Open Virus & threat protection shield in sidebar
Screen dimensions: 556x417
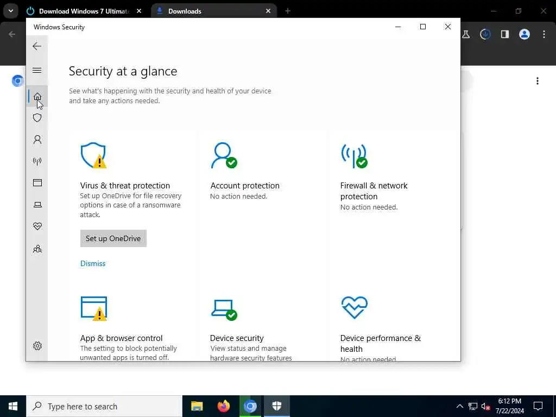click(x=37, y=118)
